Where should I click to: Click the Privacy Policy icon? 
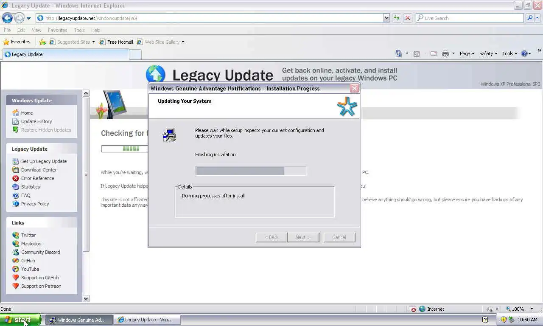pos(16,204)
